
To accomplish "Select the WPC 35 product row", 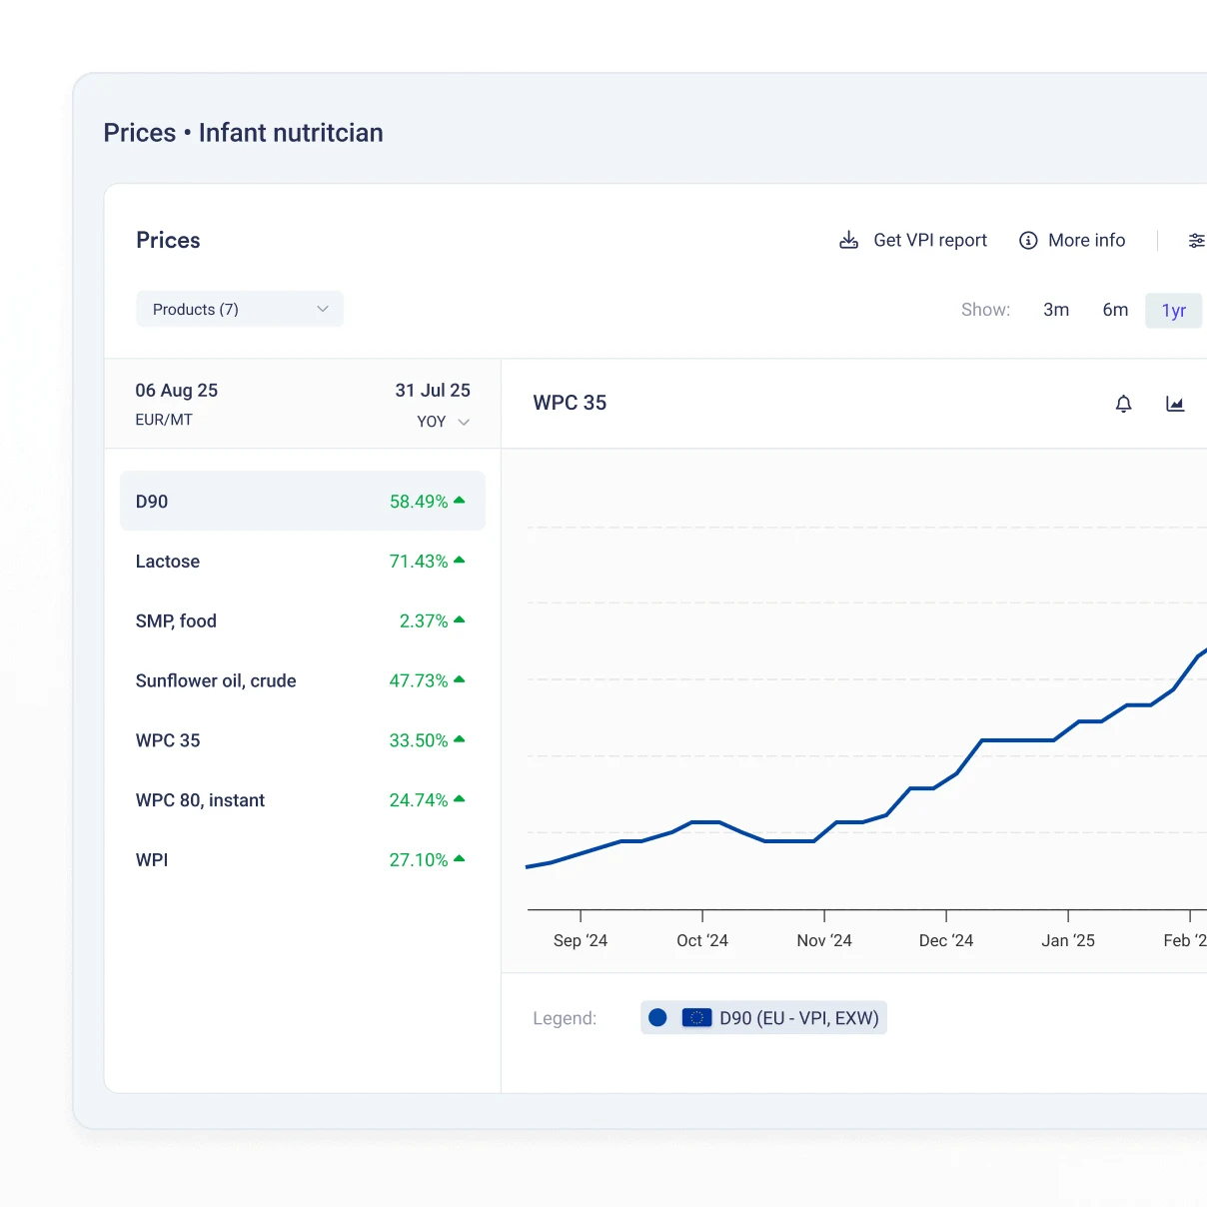I will [x=303, y=740].
